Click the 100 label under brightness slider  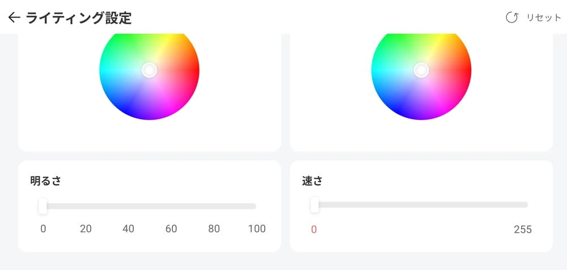click(x=256, y=229)
